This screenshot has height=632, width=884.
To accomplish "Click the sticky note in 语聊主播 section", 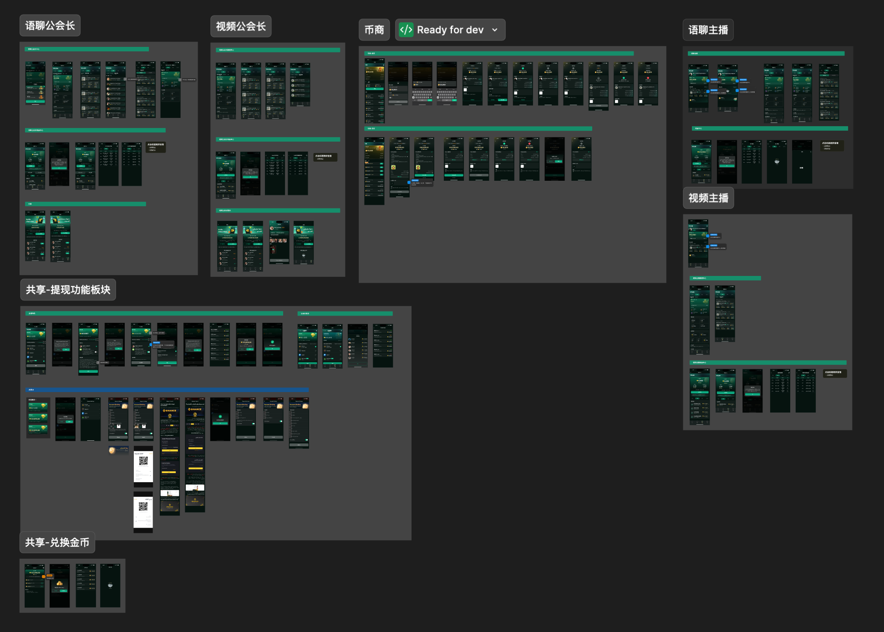I will (x=833, y=146).
